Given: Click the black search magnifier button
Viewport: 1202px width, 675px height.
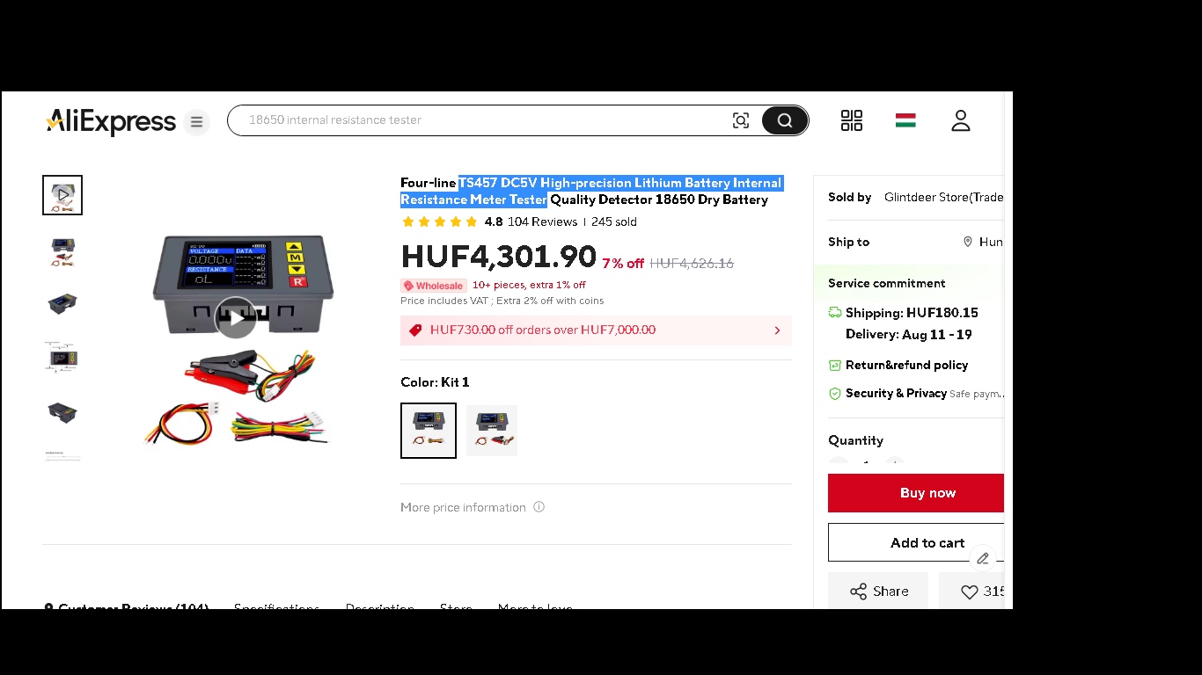Looking at the screenshot, I should pos(785,120).
